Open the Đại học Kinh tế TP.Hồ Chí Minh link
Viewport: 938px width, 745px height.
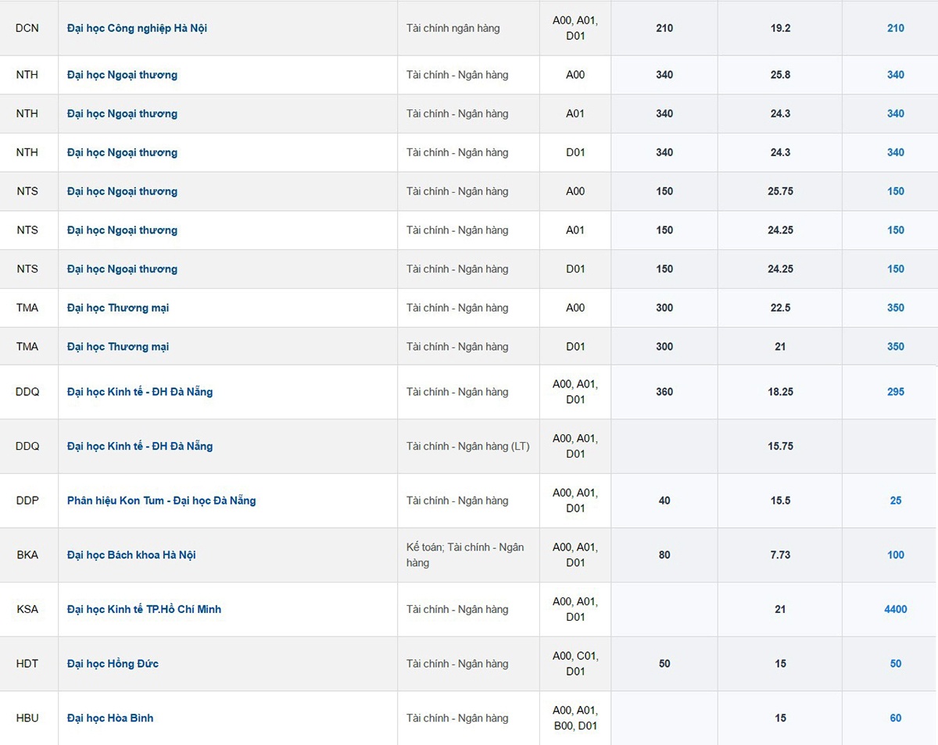click(x=144, y=609)
